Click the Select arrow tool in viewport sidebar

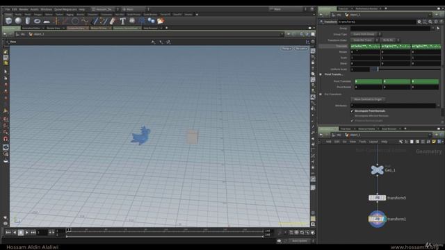[x=6, y=72]
